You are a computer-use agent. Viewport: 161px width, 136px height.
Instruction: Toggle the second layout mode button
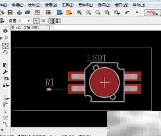coord(43,21)
